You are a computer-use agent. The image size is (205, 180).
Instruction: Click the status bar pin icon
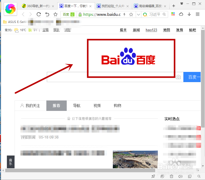[x=153, y=176]
